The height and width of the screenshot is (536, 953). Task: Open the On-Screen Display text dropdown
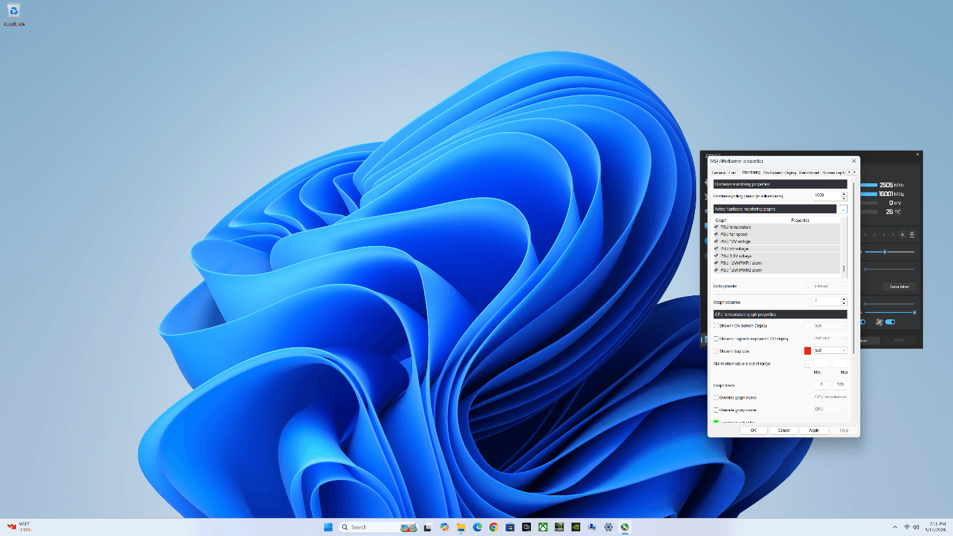coord(830,326)
